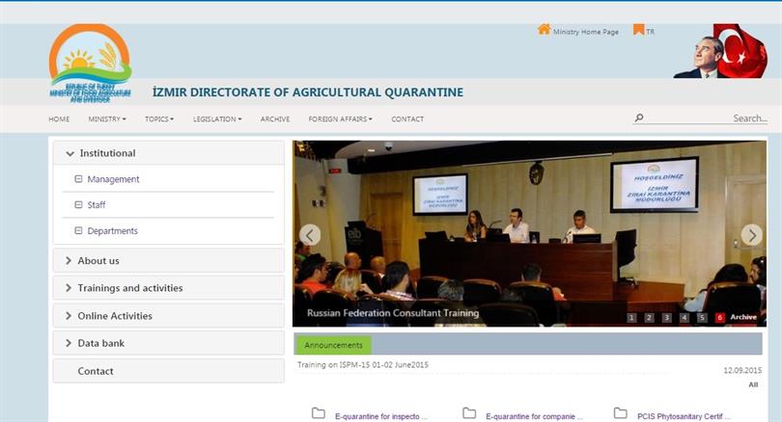This screenshot has width=782, height=422.
Task: Open the Management link in sidebar
Action: tap(113, 179)
